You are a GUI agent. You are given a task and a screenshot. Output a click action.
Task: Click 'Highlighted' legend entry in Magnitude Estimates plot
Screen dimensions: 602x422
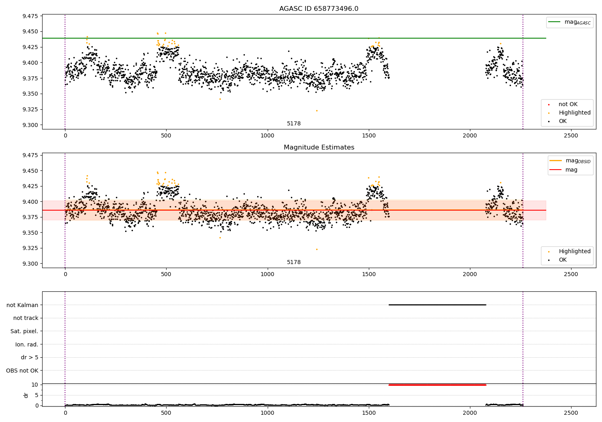[569, 251]
